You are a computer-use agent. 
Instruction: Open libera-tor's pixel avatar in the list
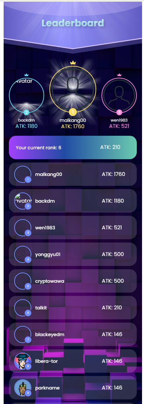pos(23,361)
